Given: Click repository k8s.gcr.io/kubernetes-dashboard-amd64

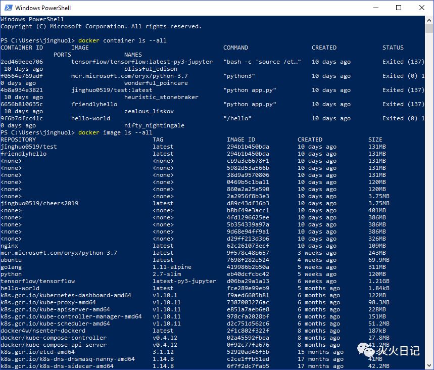Looking at the screenshot, I should pyautogui.click(x=66, y=295).
